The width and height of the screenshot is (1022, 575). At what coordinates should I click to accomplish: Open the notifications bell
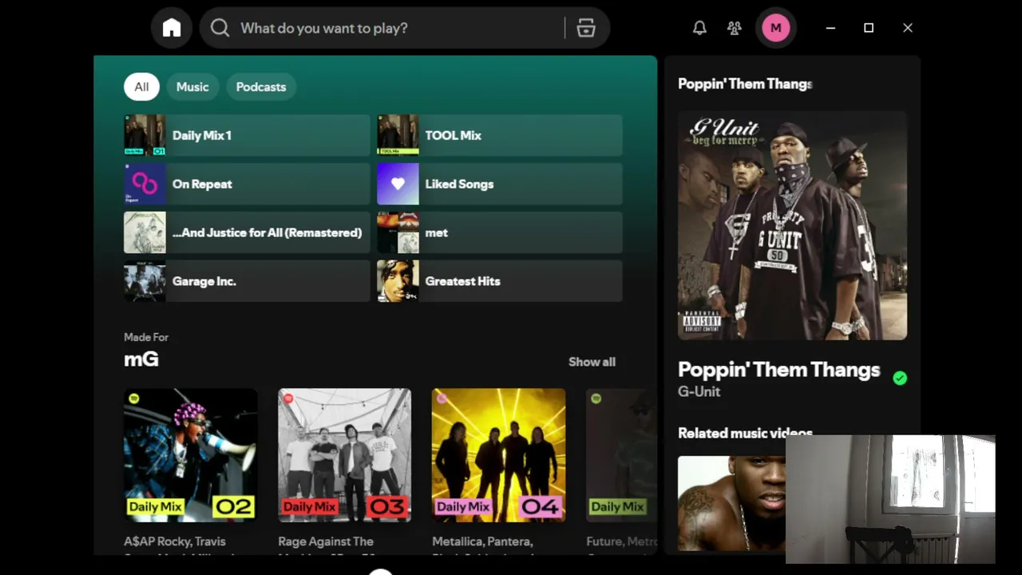(x=699, y=28)
